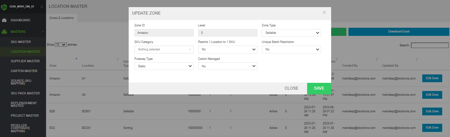Click Edit Zone for location B2C01
The width and height of the screenshot is (450, 137).
click(x=432, y=128)
